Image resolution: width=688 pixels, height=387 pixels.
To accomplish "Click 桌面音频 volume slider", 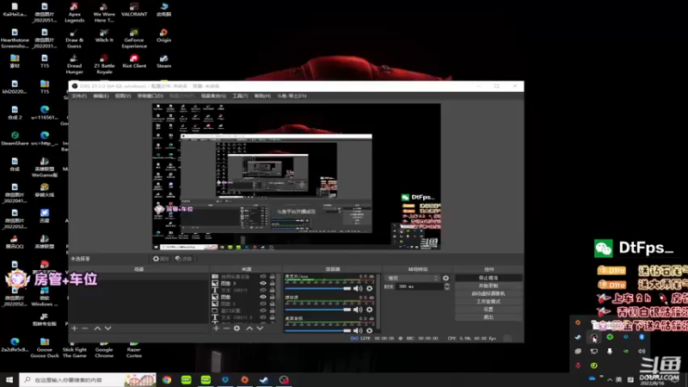I will (x=318, y=331).
